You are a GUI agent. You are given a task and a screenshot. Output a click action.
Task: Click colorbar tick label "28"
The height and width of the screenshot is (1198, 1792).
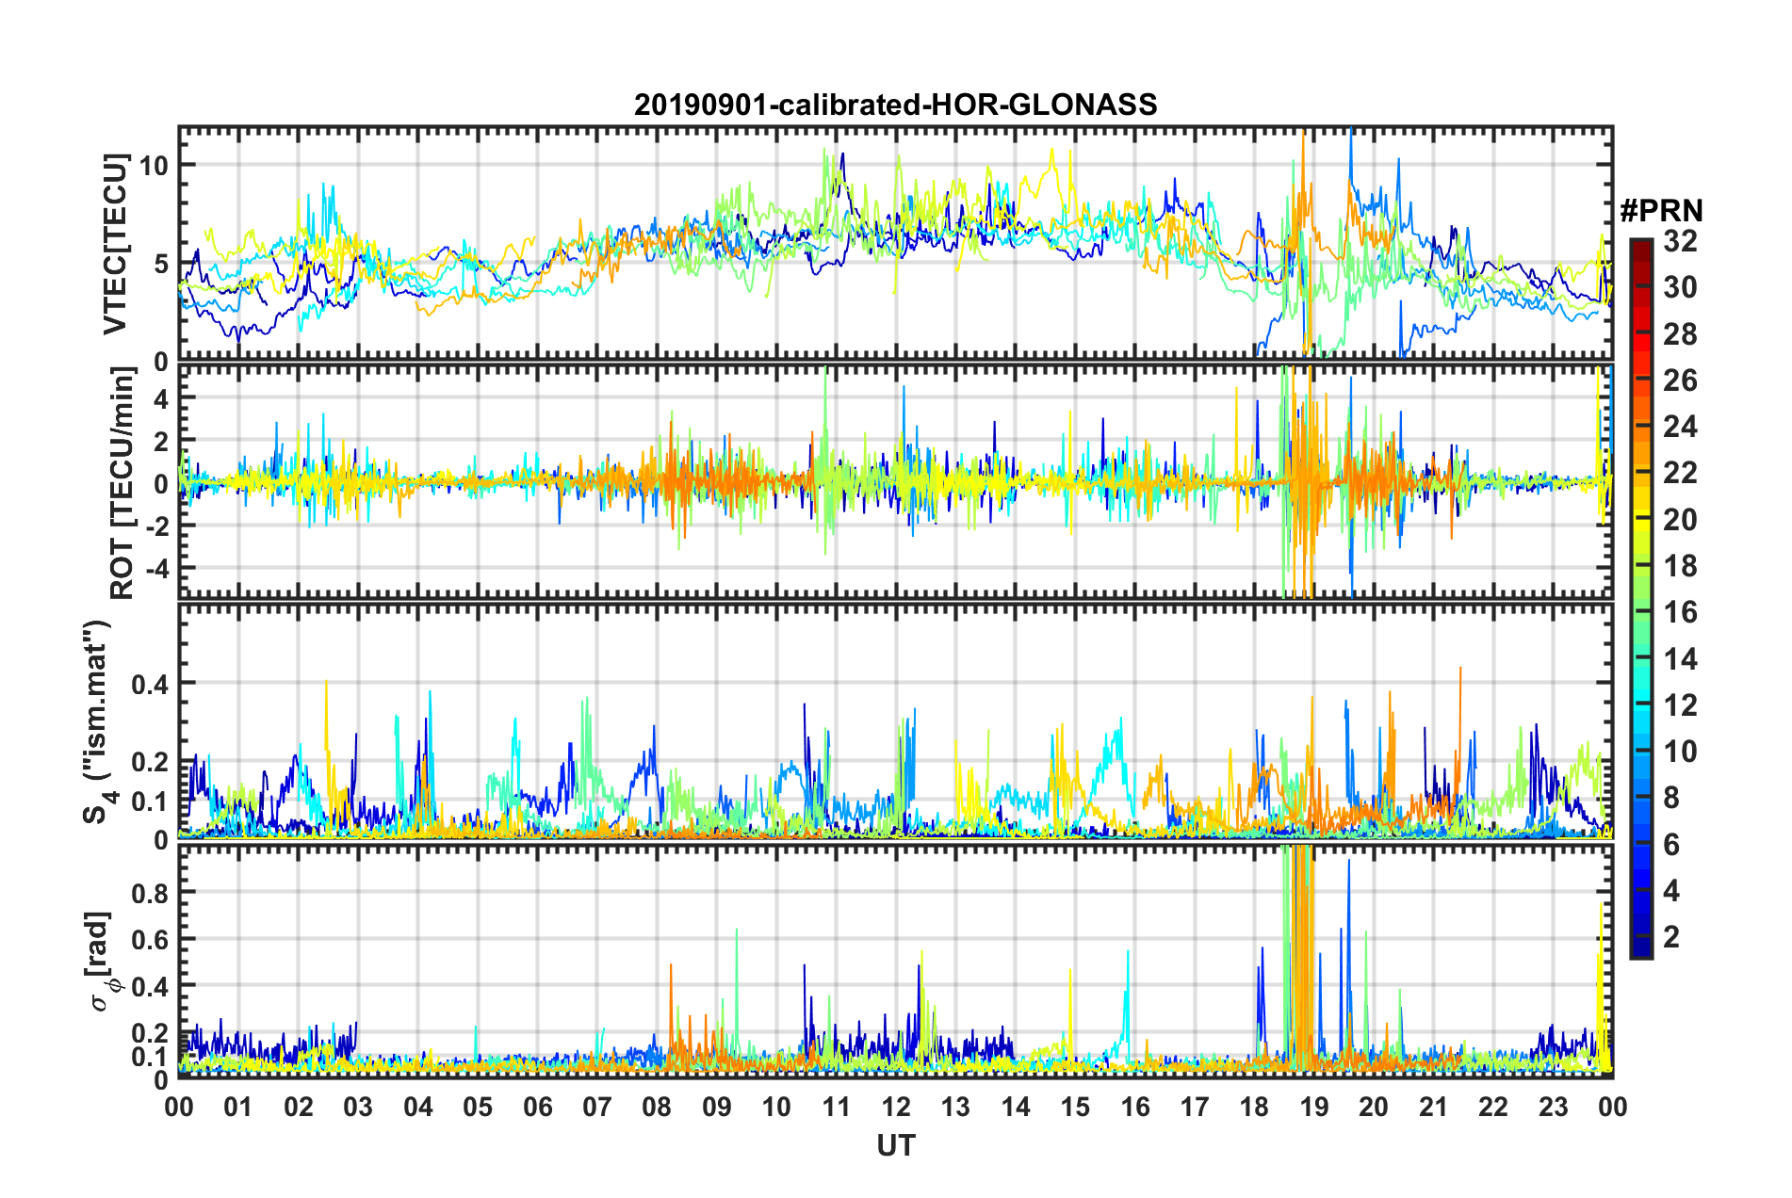tap(1681, 334)
